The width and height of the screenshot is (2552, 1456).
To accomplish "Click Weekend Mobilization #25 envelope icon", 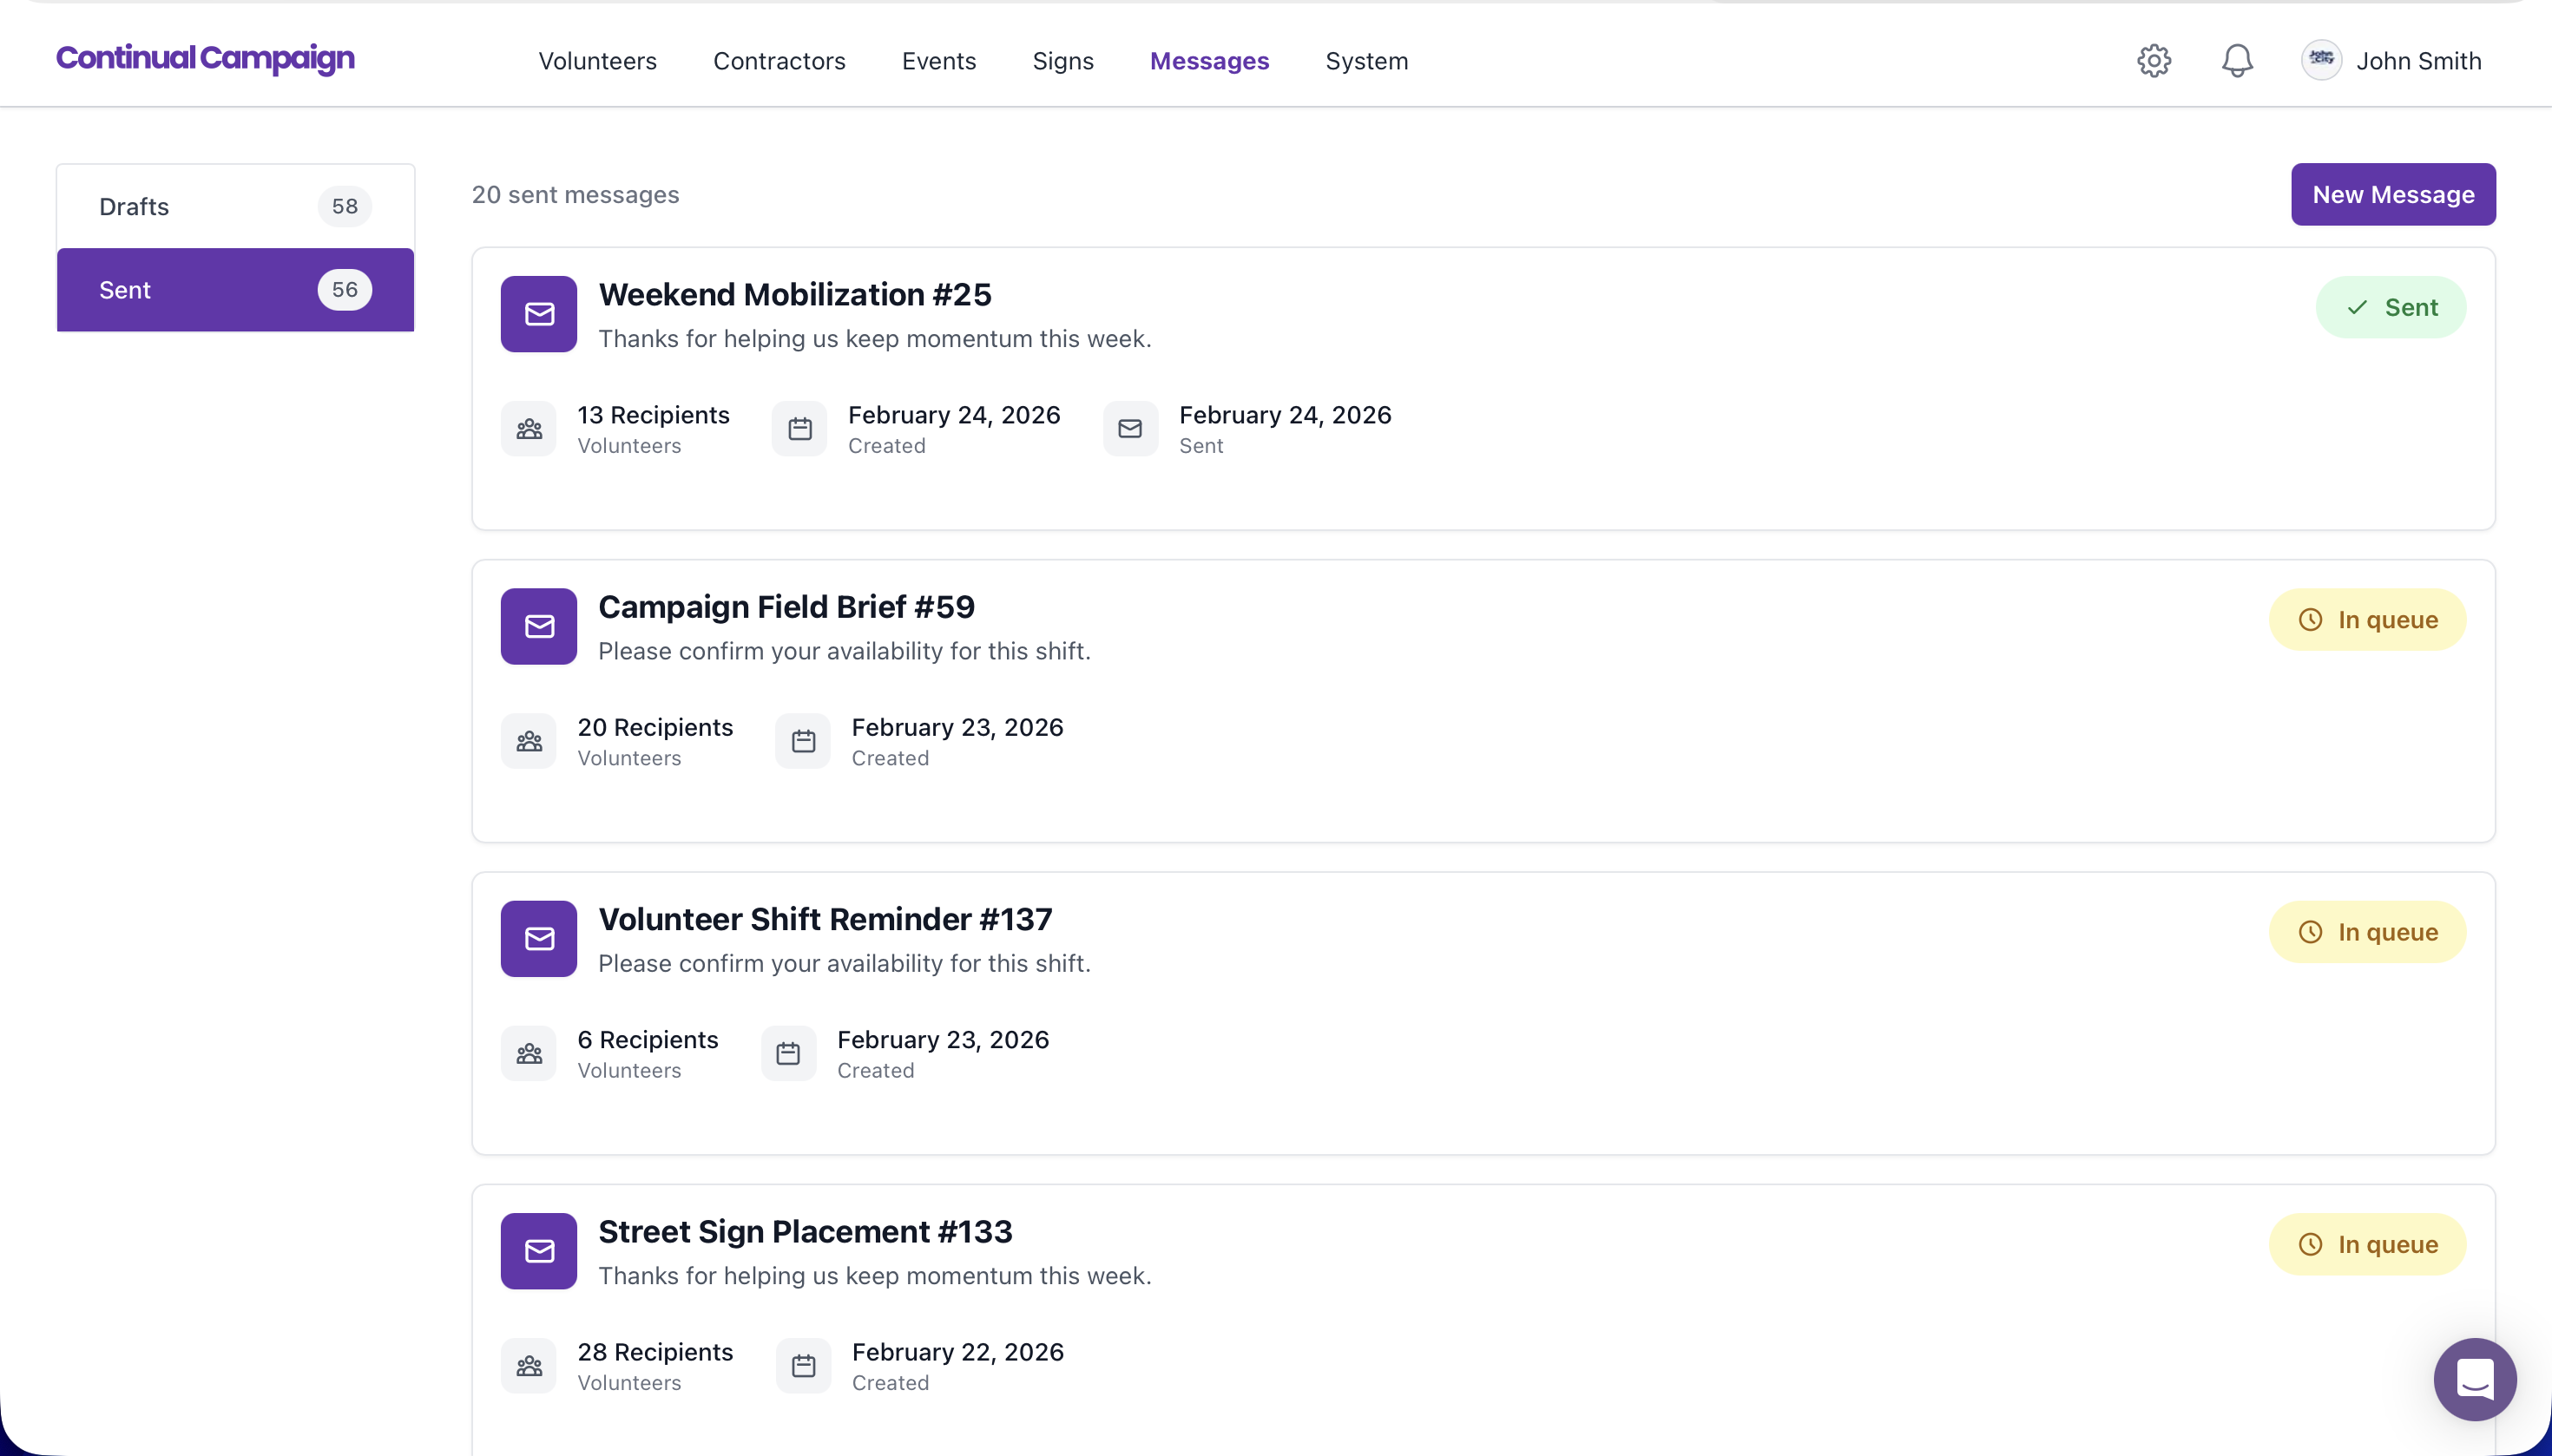I will pyautogui.click(x=538, y=314).
